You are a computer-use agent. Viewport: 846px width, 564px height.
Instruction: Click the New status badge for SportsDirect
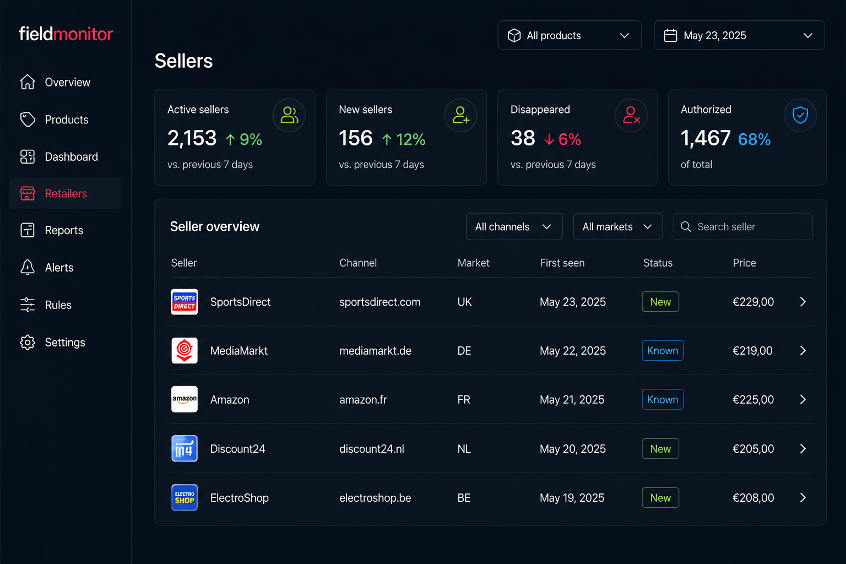point(660,302)
